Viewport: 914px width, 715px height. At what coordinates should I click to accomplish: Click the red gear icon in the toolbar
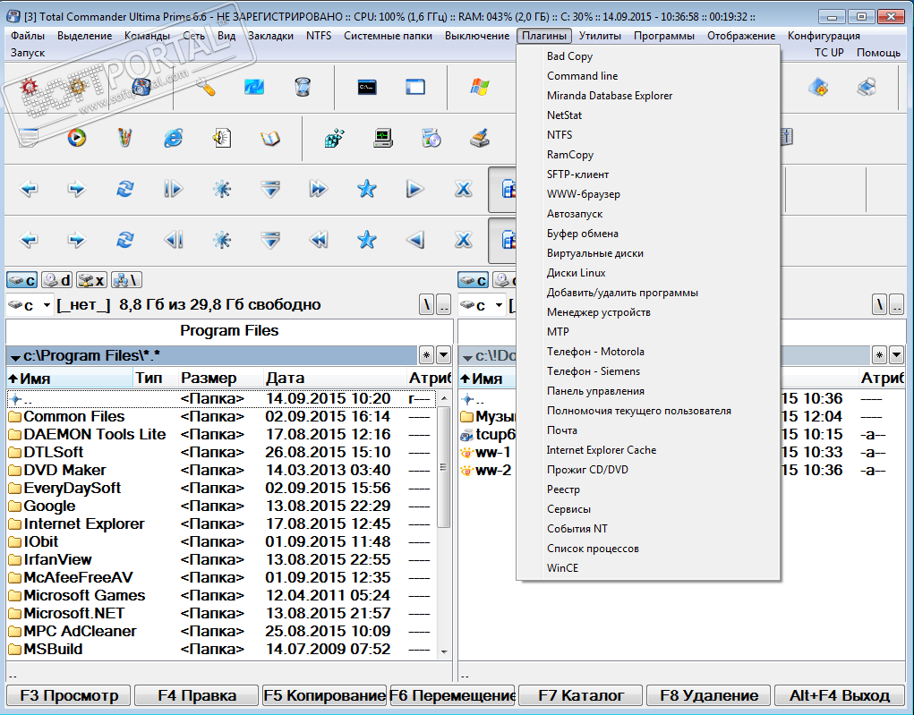[x=30, y=88]
